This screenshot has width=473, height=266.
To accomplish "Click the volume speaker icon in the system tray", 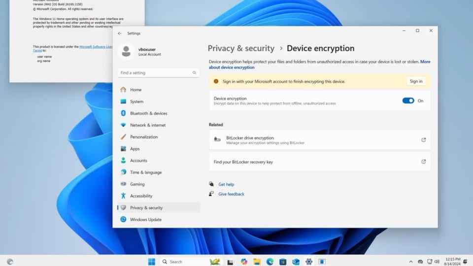I will 437,262.
